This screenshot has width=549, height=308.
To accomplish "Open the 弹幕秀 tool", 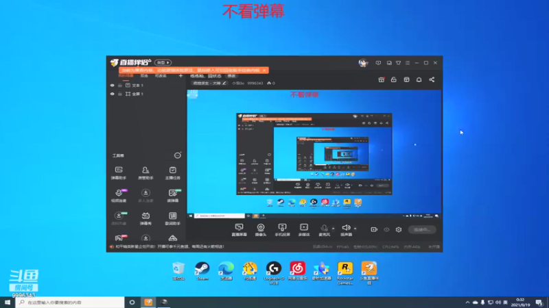I will click(145, 218).
